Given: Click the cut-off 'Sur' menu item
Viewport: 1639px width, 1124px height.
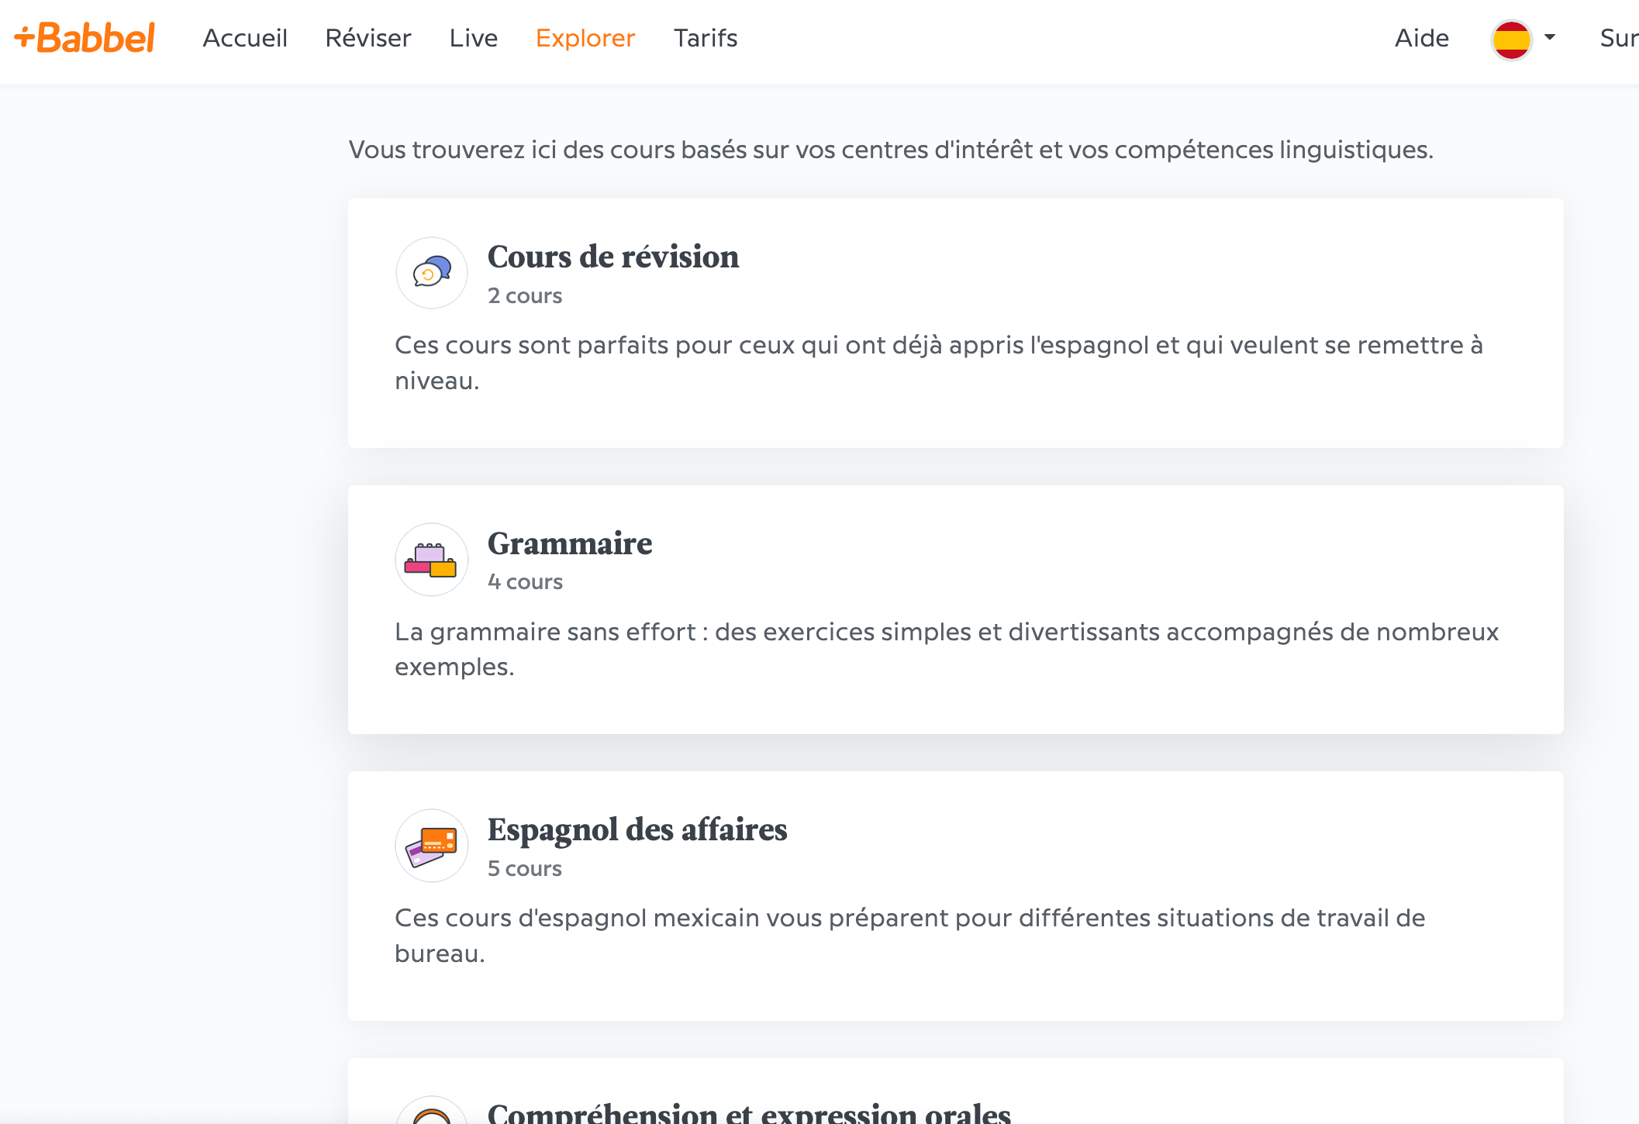Looking at the screenshot, I should click(1619, 38).
